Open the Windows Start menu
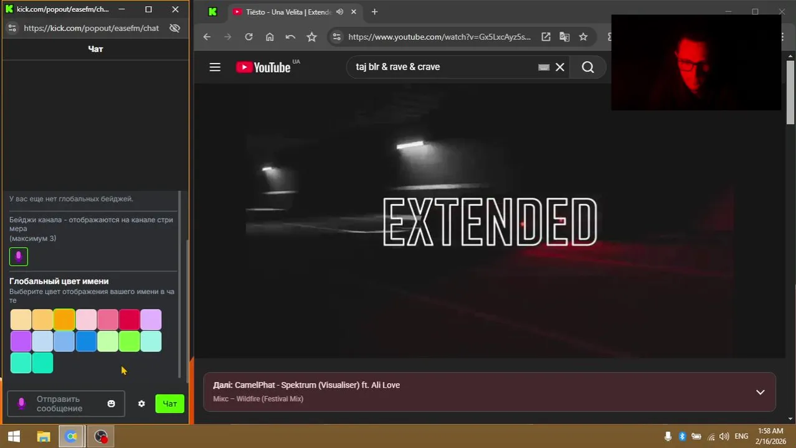The image size is (796, 448). pyautogui.click(x=14, y=437)
